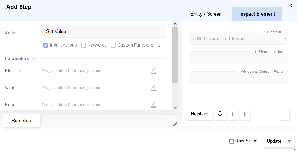Open the Update button dropdown arrow
The height and width of the screenshot is (152, 297).
tap(289, 141)
